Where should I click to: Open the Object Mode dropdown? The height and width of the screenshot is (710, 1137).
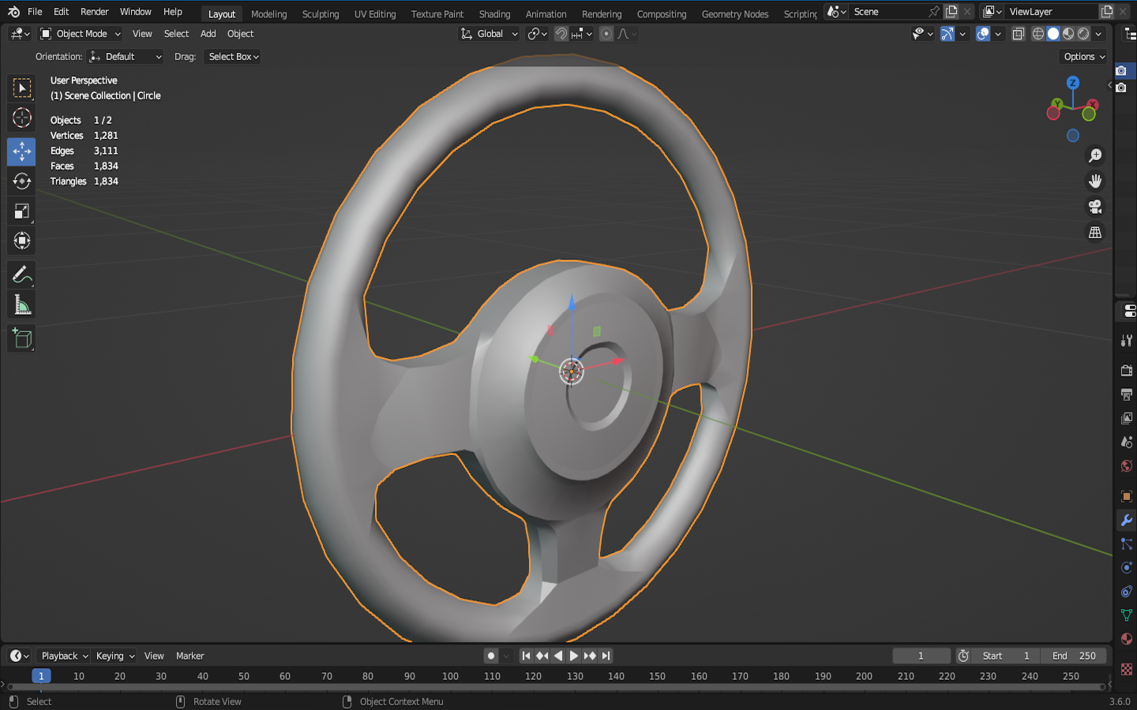click(81, 34)
